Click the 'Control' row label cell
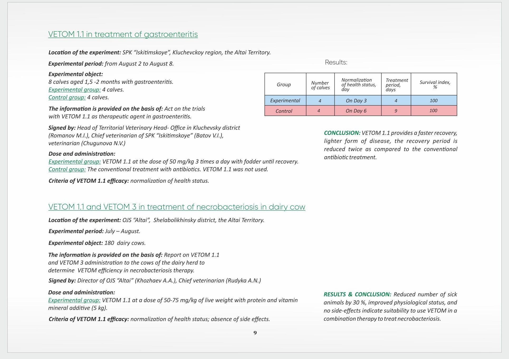 point(285,111)
